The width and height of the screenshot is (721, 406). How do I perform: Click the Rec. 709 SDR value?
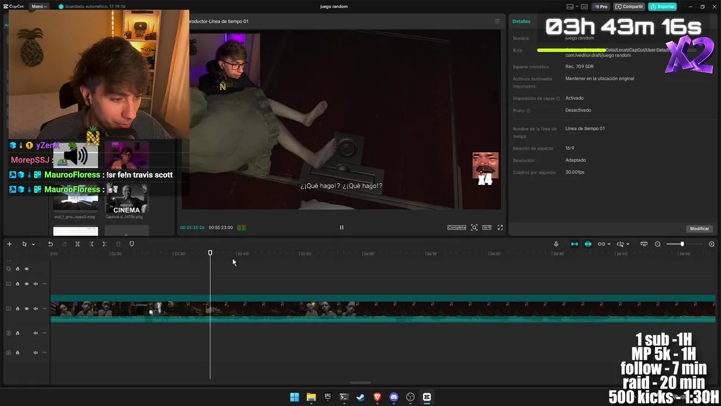tap(579, 67)
